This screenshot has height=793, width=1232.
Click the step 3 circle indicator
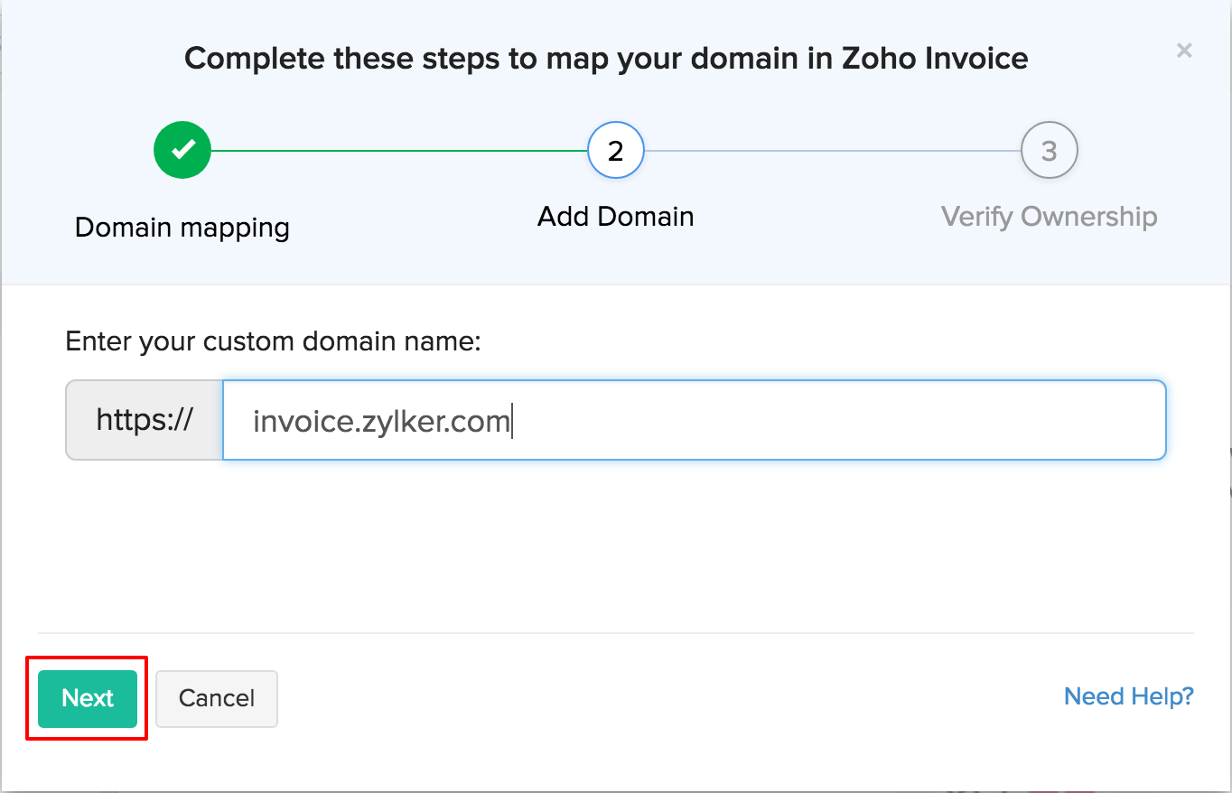(1049, 150)
